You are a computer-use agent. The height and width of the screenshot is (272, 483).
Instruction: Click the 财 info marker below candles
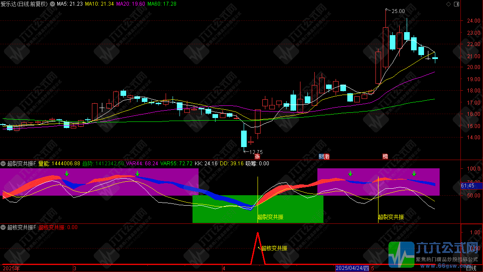pyautogui.click(x=321, y=156)
